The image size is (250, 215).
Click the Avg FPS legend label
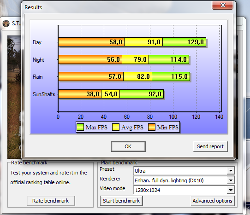pyautogui.click(x=132, y=128)
